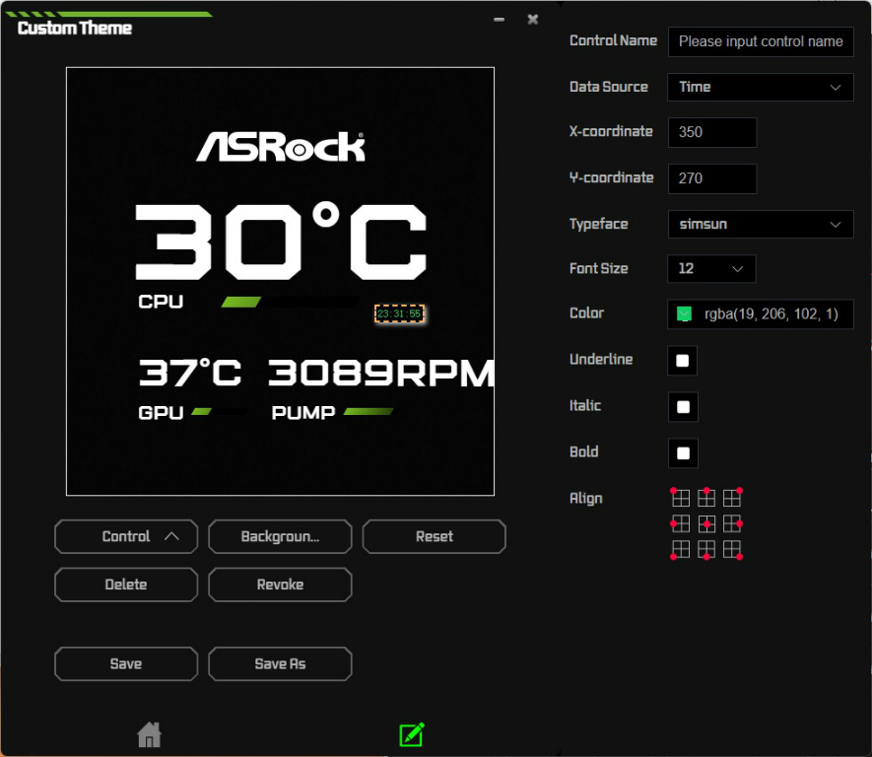Screen dimensions: 872x757
Task: Select the bottom-right align icon
Action: click(732, 549)
